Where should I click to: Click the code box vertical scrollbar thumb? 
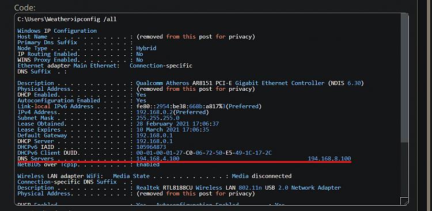click(404, 78)
